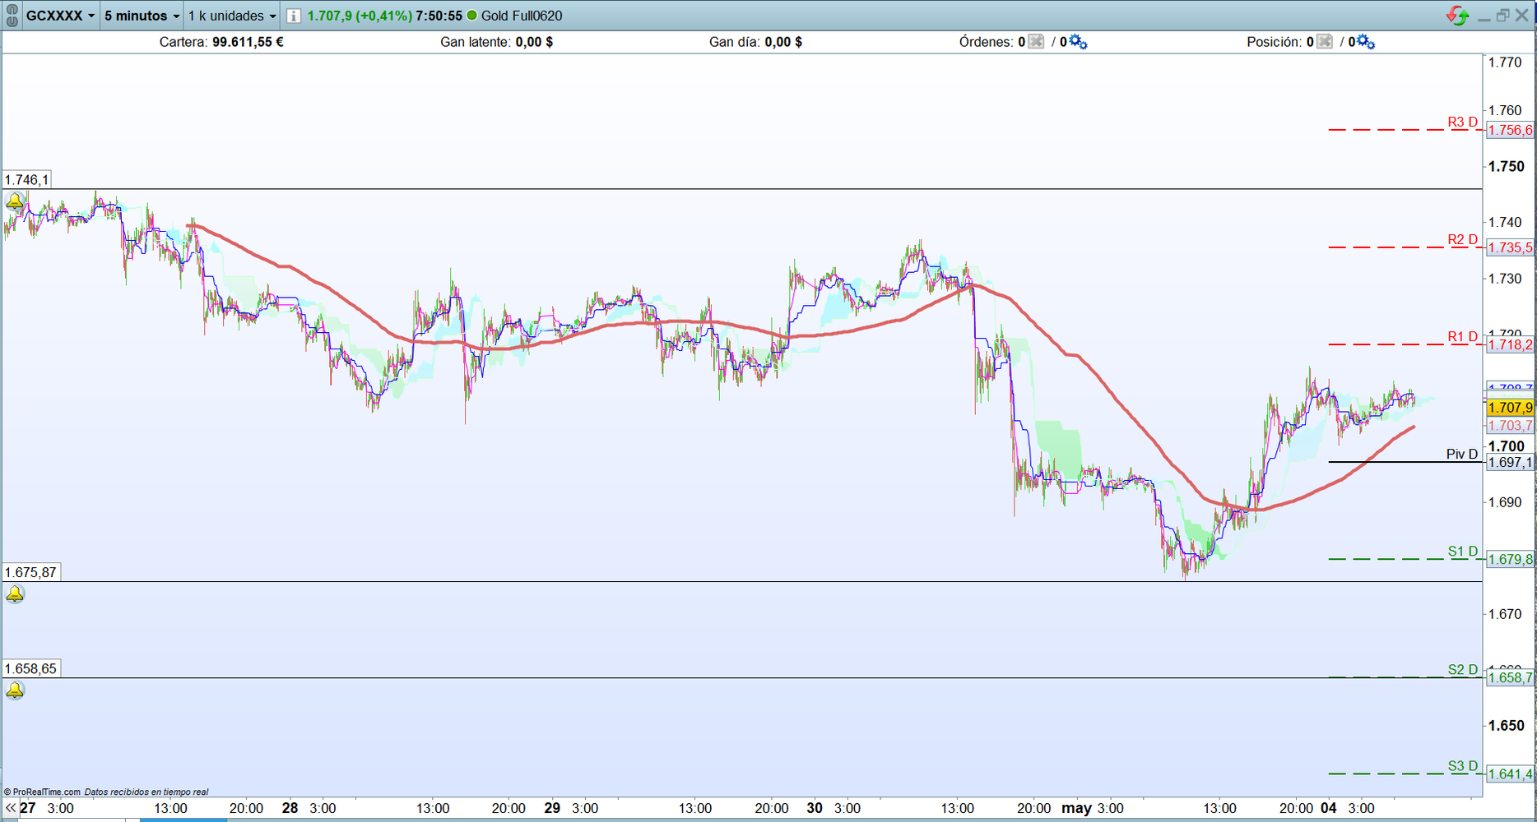Click the date label 28 on time axis
Viewport: 1537px width, 822px height.
click(290, 808)
